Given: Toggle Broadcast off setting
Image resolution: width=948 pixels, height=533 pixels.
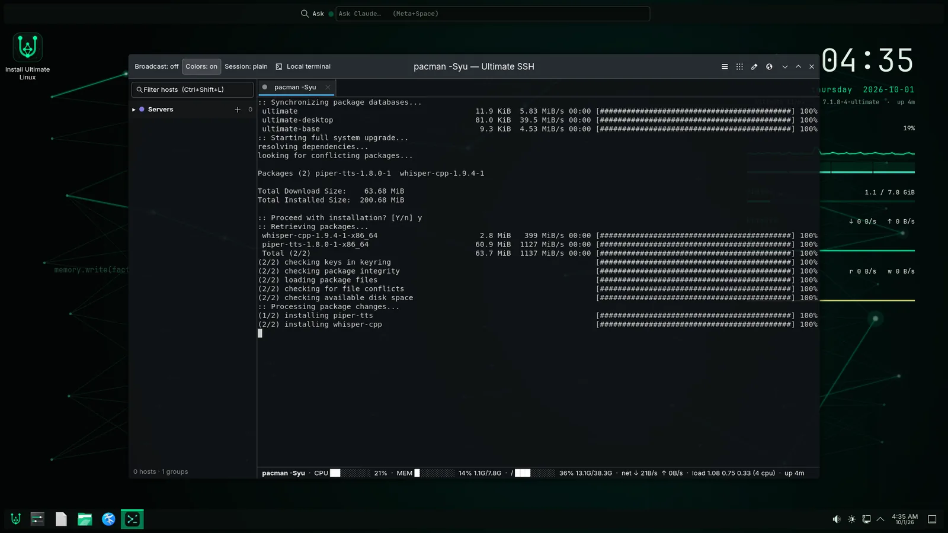Looking at the screenshot, I should 156,67.
